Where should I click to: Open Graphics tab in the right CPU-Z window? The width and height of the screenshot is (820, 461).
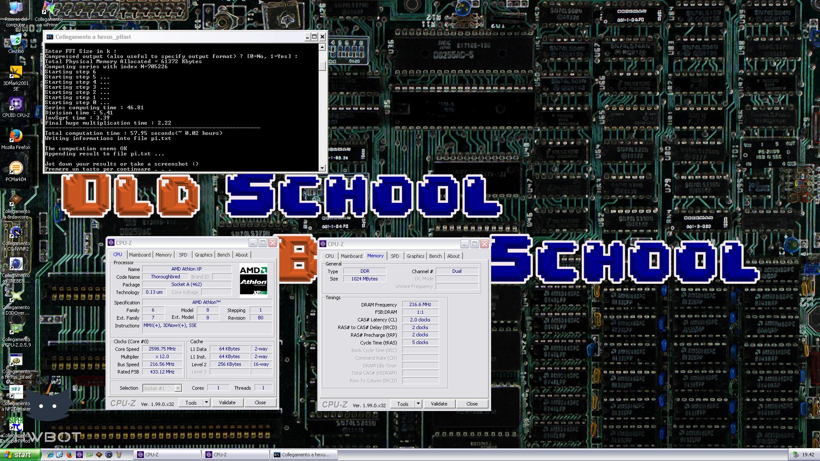coord(416,256)
